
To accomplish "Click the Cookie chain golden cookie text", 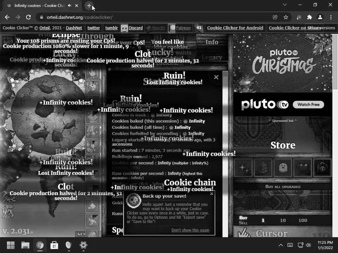I will [x=190, y=183].
